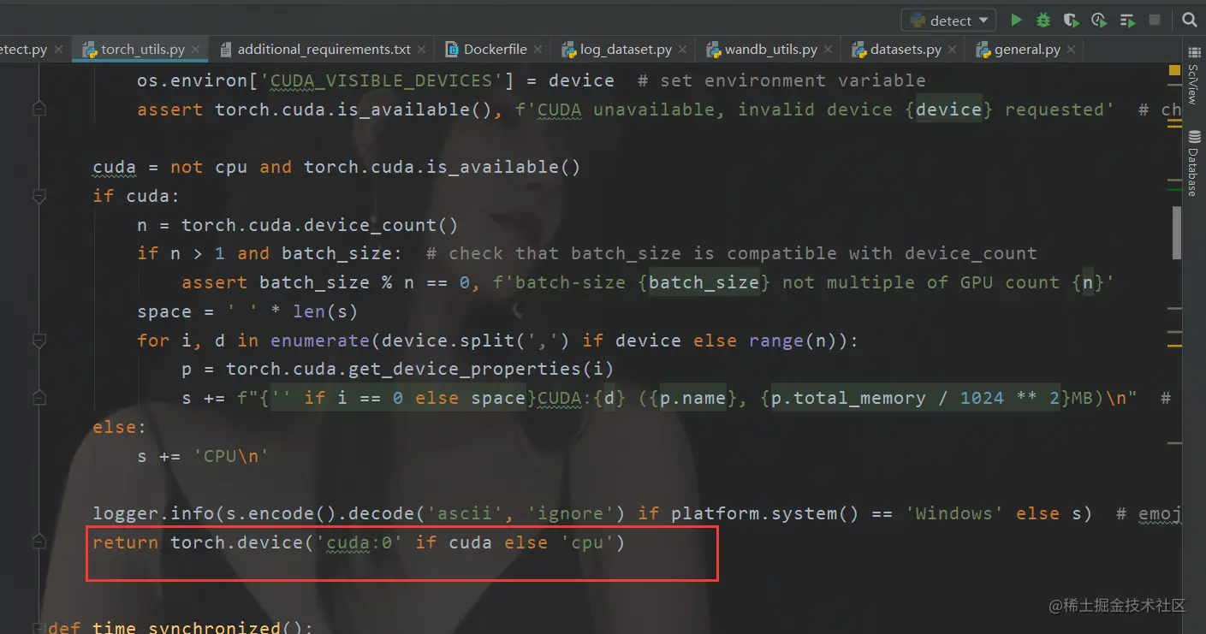Switch to the Dockerfile tab

click(495, 50)
